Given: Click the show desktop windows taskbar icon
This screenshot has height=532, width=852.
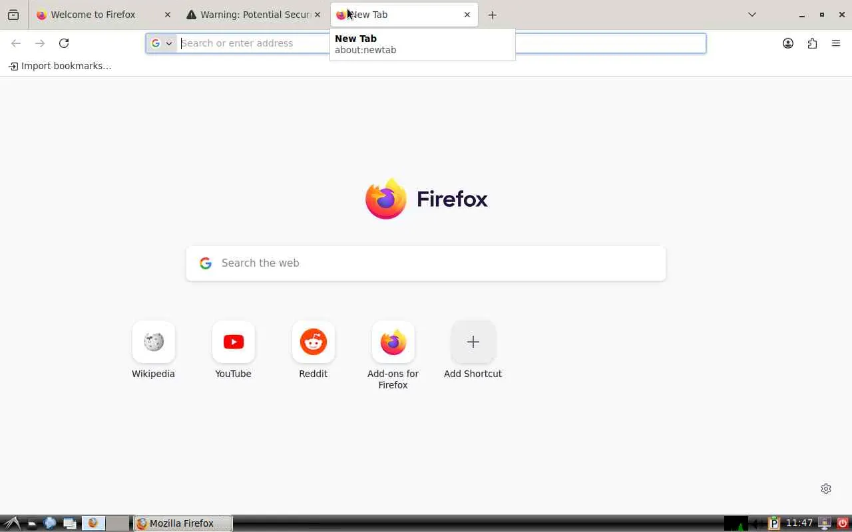Looking at the screenshot, I should [69, 523].
